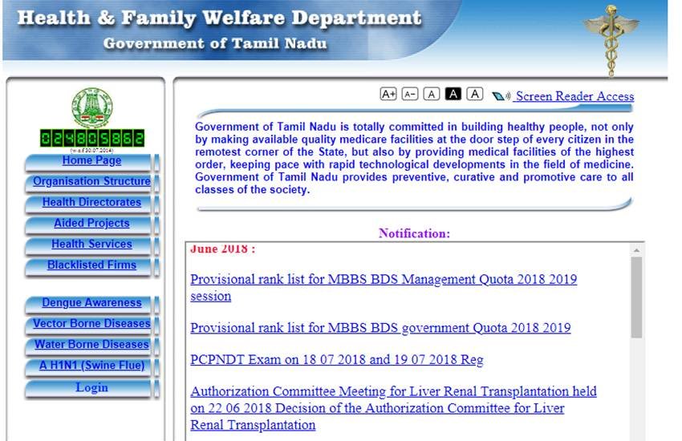Open the Home Page menu item

click(x=91, y=161)
